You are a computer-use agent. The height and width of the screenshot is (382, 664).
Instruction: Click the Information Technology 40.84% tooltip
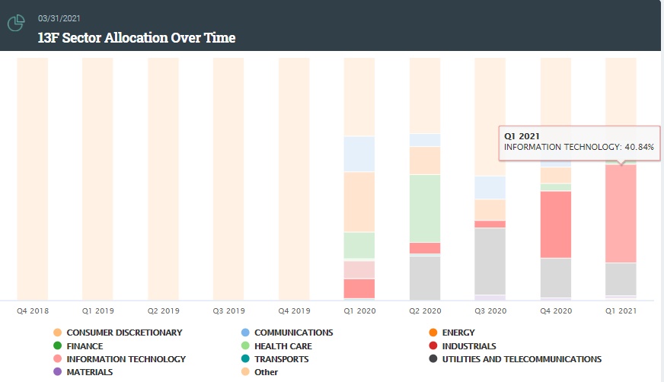click(x=578, y=142)
